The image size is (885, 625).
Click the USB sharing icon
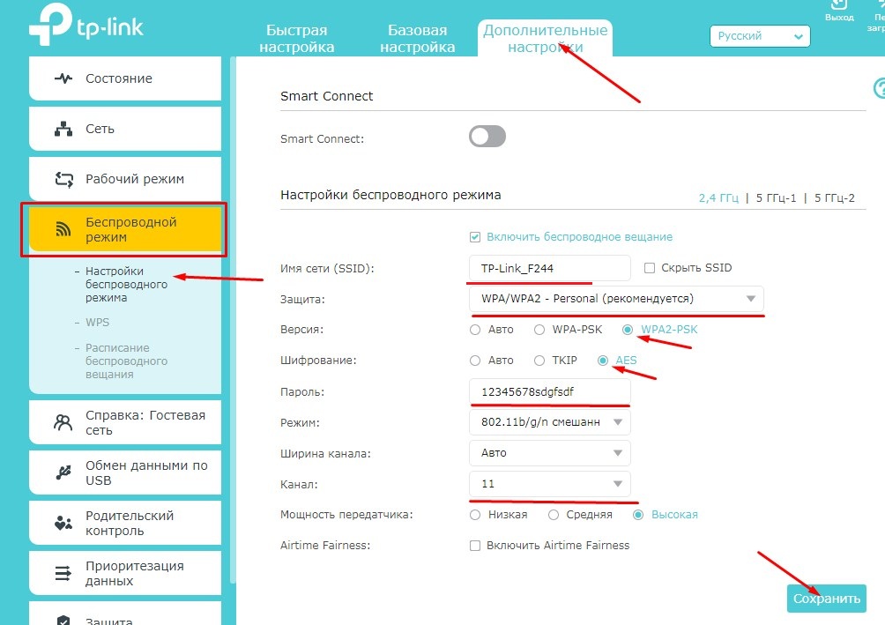(63, 472)
